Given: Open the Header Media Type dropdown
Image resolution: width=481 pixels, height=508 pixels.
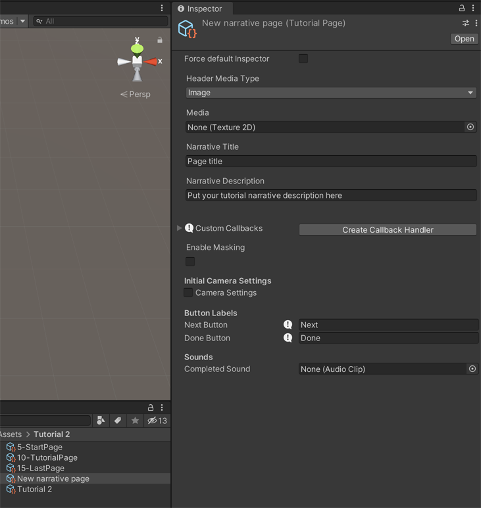Looking at the screenshot, I should tap(331, 93).
